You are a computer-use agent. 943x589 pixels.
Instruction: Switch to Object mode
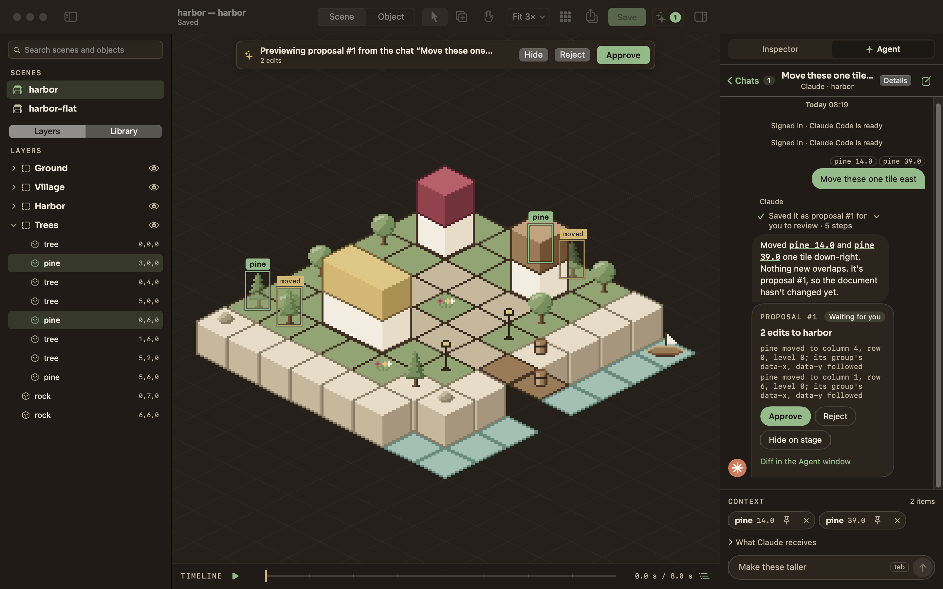point(391,17)
